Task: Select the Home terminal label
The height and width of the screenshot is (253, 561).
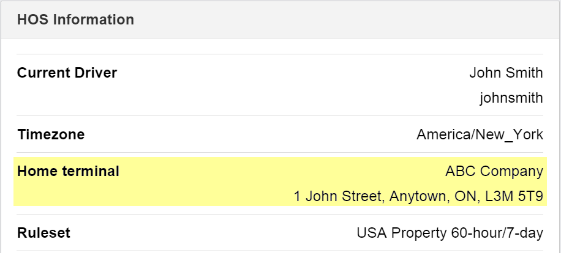Action: (x=68, y=171)
